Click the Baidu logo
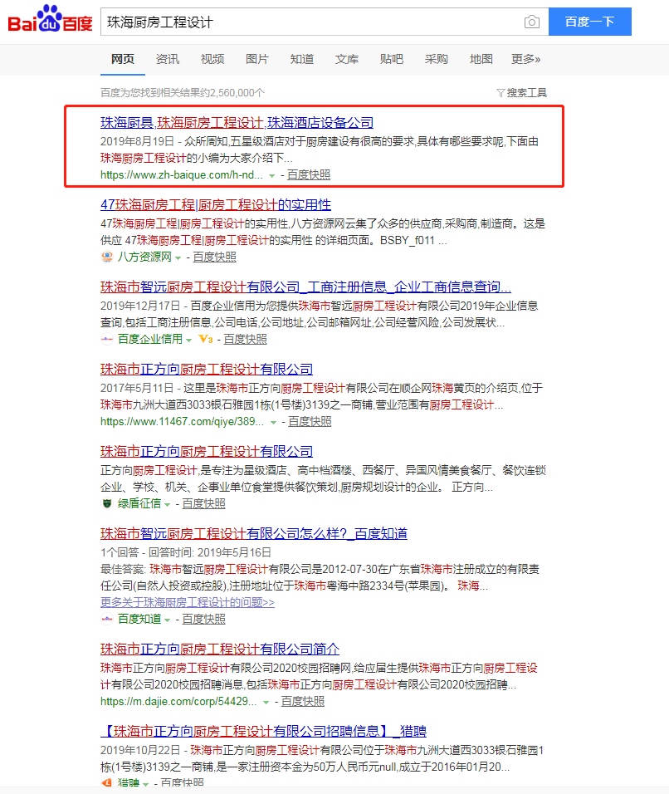669x794 pixels. pos(50,19)
